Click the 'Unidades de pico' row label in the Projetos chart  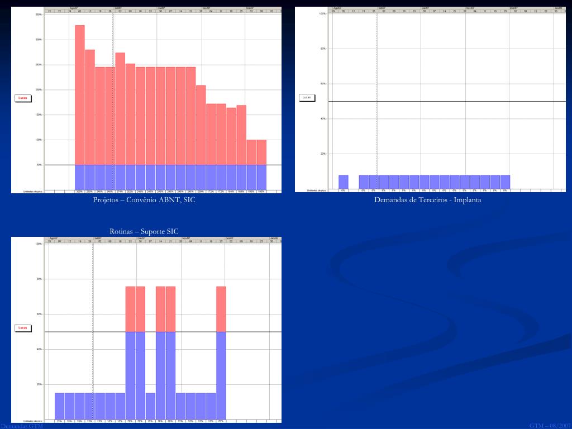click(x=32, y=191)
